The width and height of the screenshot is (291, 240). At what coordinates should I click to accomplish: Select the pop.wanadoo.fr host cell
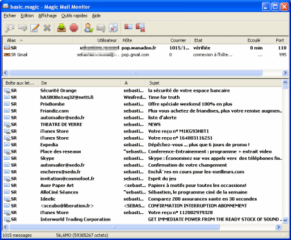(139, 48)
